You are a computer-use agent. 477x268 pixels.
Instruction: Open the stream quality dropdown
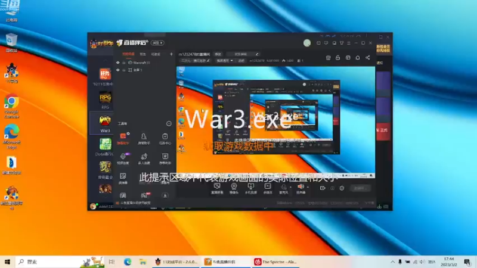coord(224,61)
